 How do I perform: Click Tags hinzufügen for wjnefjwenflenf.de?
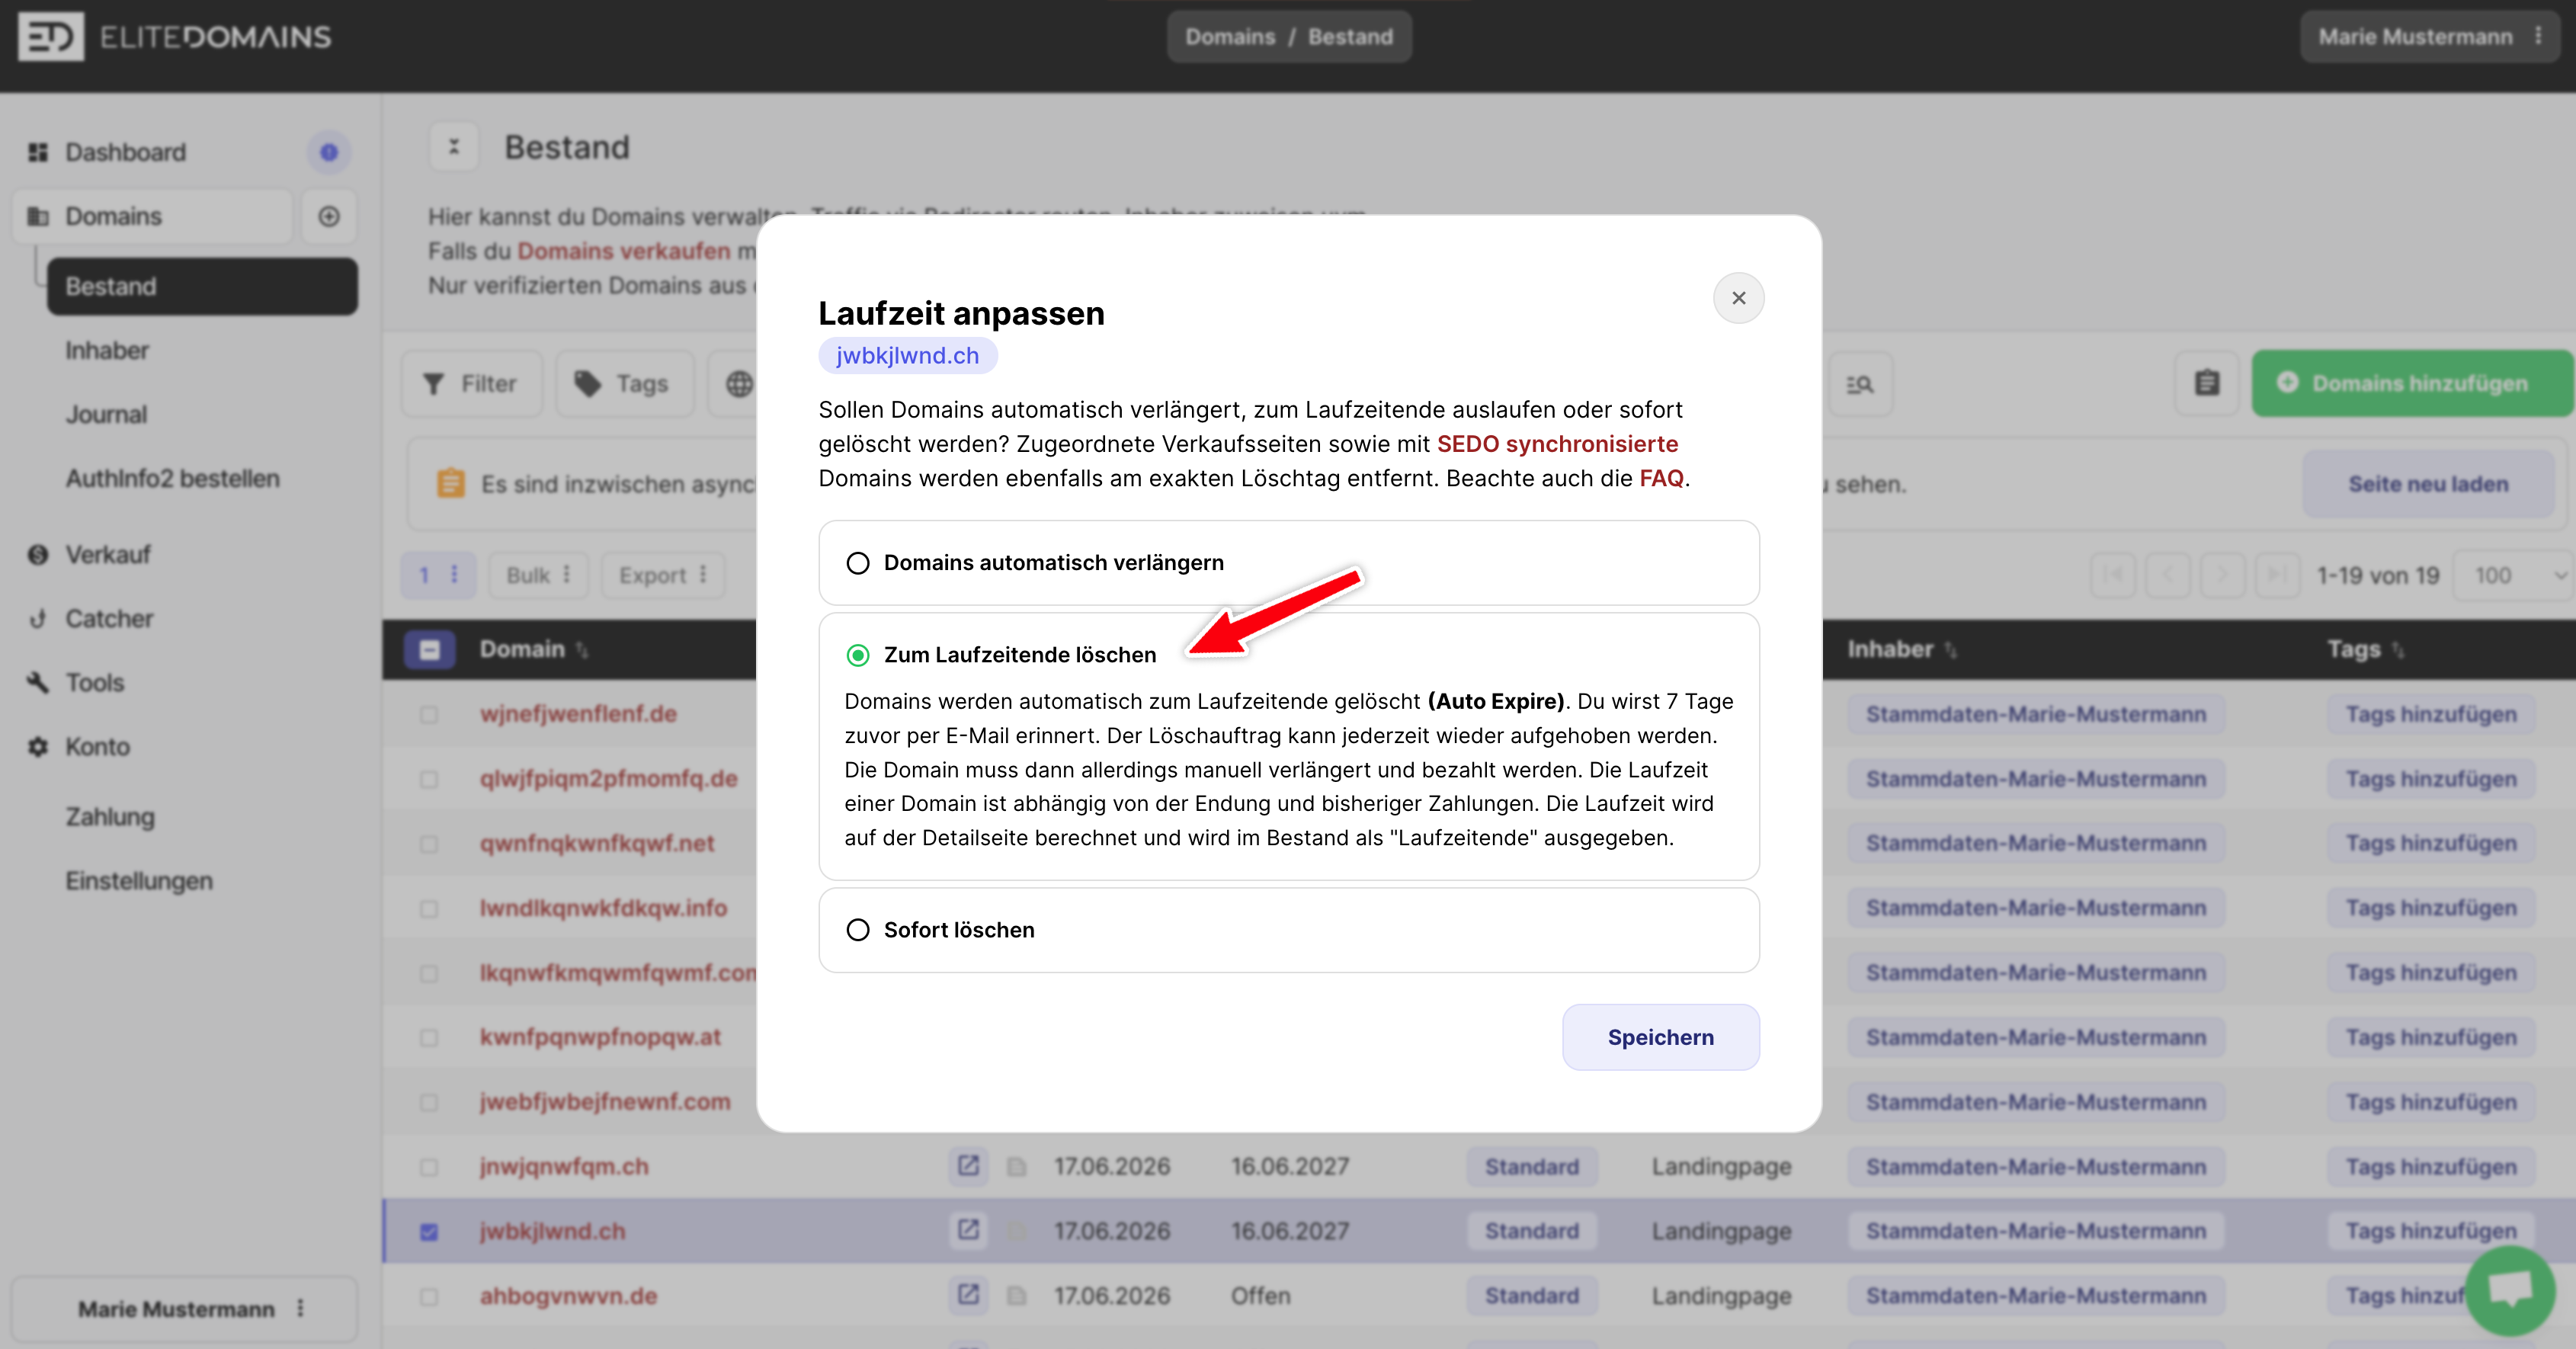2430,714
